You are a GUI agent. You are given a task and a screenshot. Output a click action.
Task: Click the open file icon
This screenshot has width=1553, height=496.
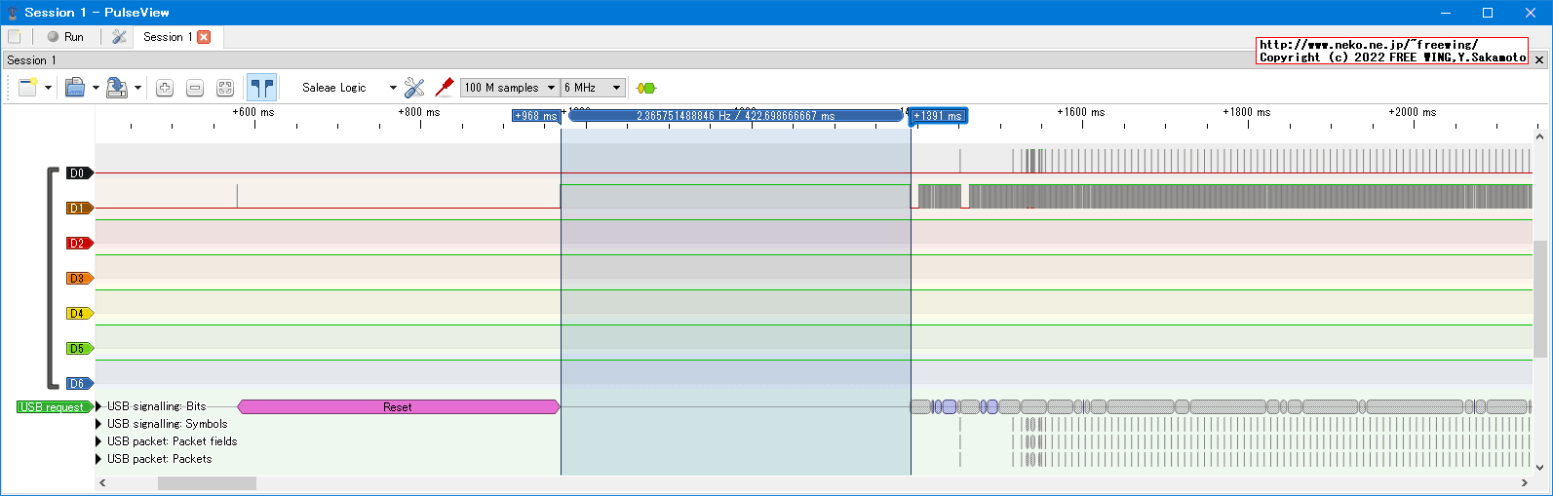click(75, 88)
